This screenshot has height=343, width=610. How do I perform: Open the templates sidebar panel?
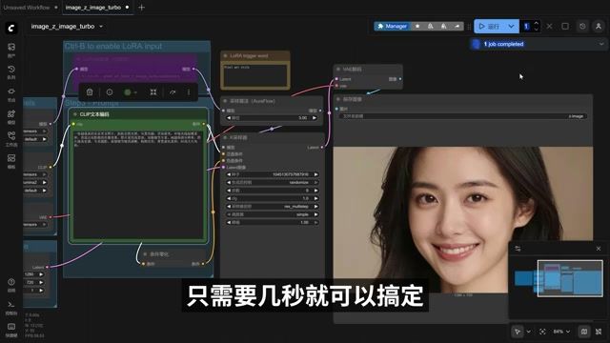11,158
